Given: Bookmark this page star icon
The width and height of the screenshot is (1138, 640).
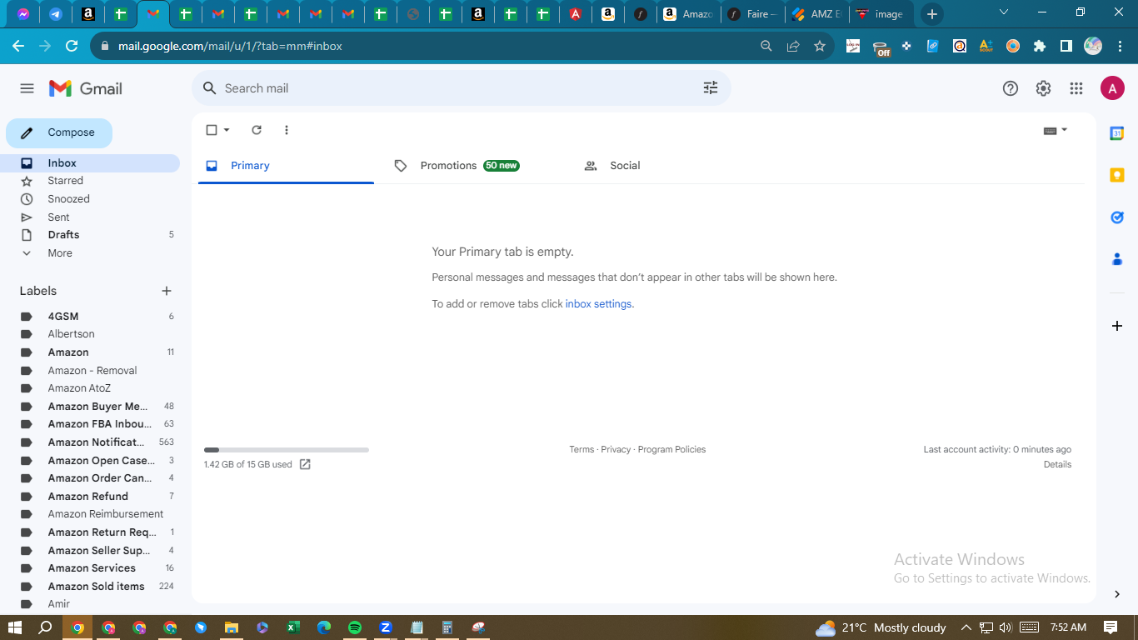Looking at the screenshot, I should (x=820, y=46).
